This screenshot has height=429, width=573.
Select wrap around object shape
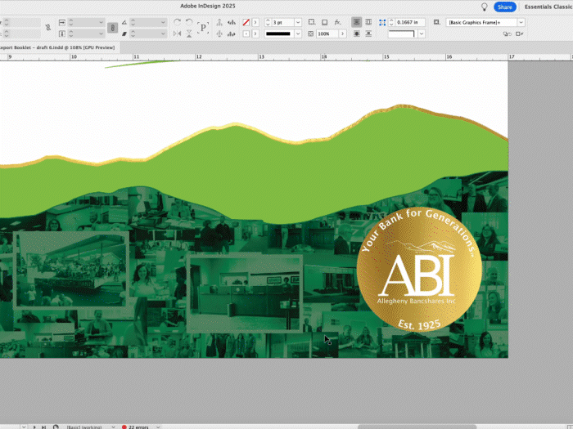(x=357, y=34)
